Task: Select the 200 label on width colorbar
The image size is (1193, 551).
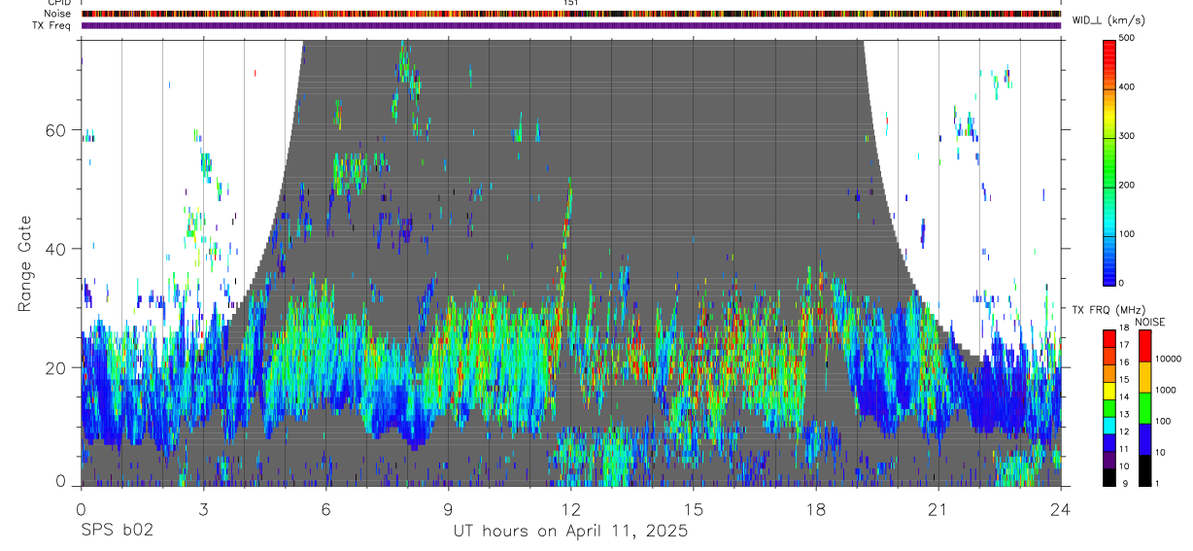Action: 1128,185
